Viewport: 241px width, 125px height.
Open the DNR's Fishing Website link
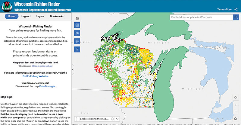click(x=35, y=76)
